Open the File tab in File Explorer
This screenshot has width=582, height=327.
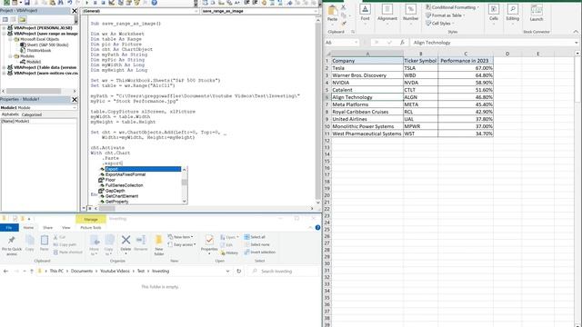pos(9,227)
